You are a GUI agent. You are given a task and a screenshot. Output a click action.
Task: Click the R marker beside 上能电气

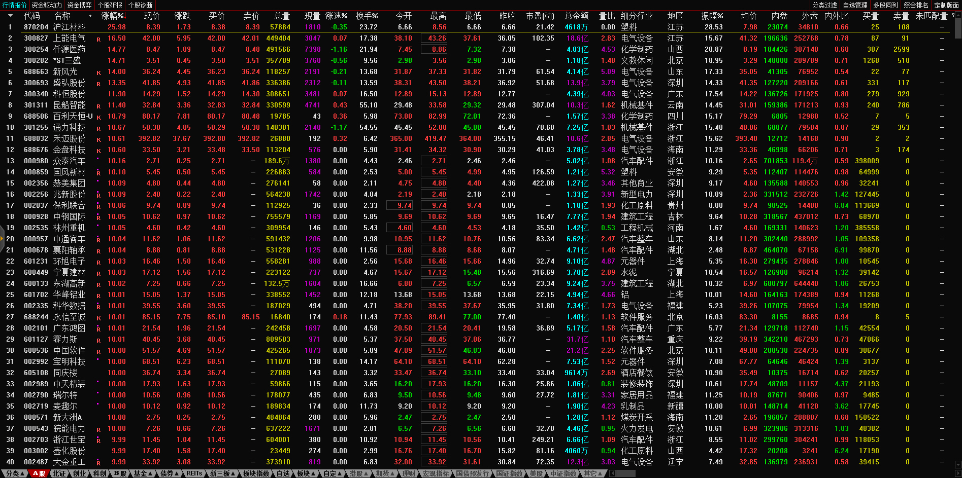98,39
